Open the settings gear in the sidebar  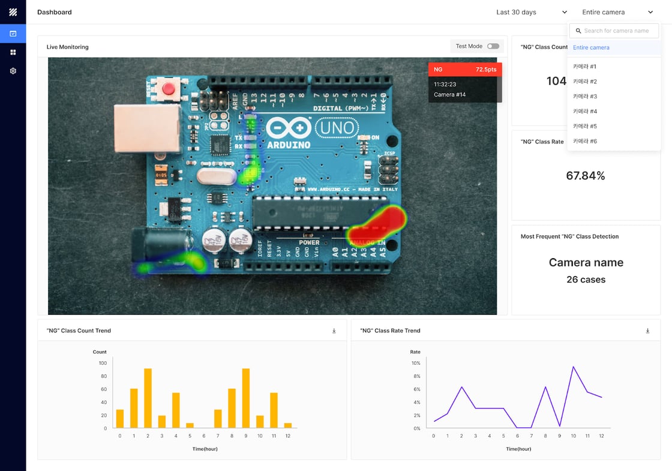click(x=13, y=71)
